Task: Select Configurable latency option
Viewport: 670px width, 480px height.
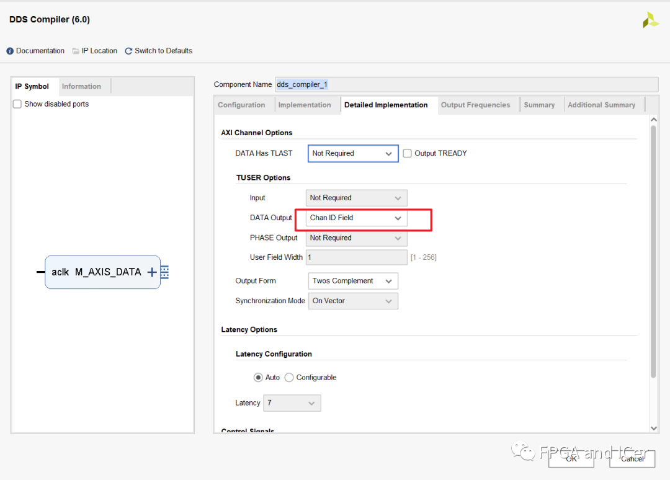Action: click(x=289, y=378)
